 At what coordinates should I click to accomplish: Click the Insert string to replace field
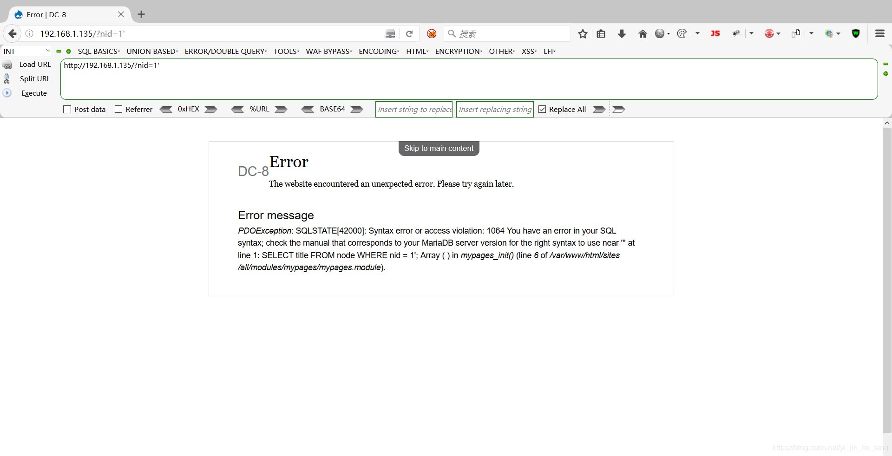tap(414, 109)
